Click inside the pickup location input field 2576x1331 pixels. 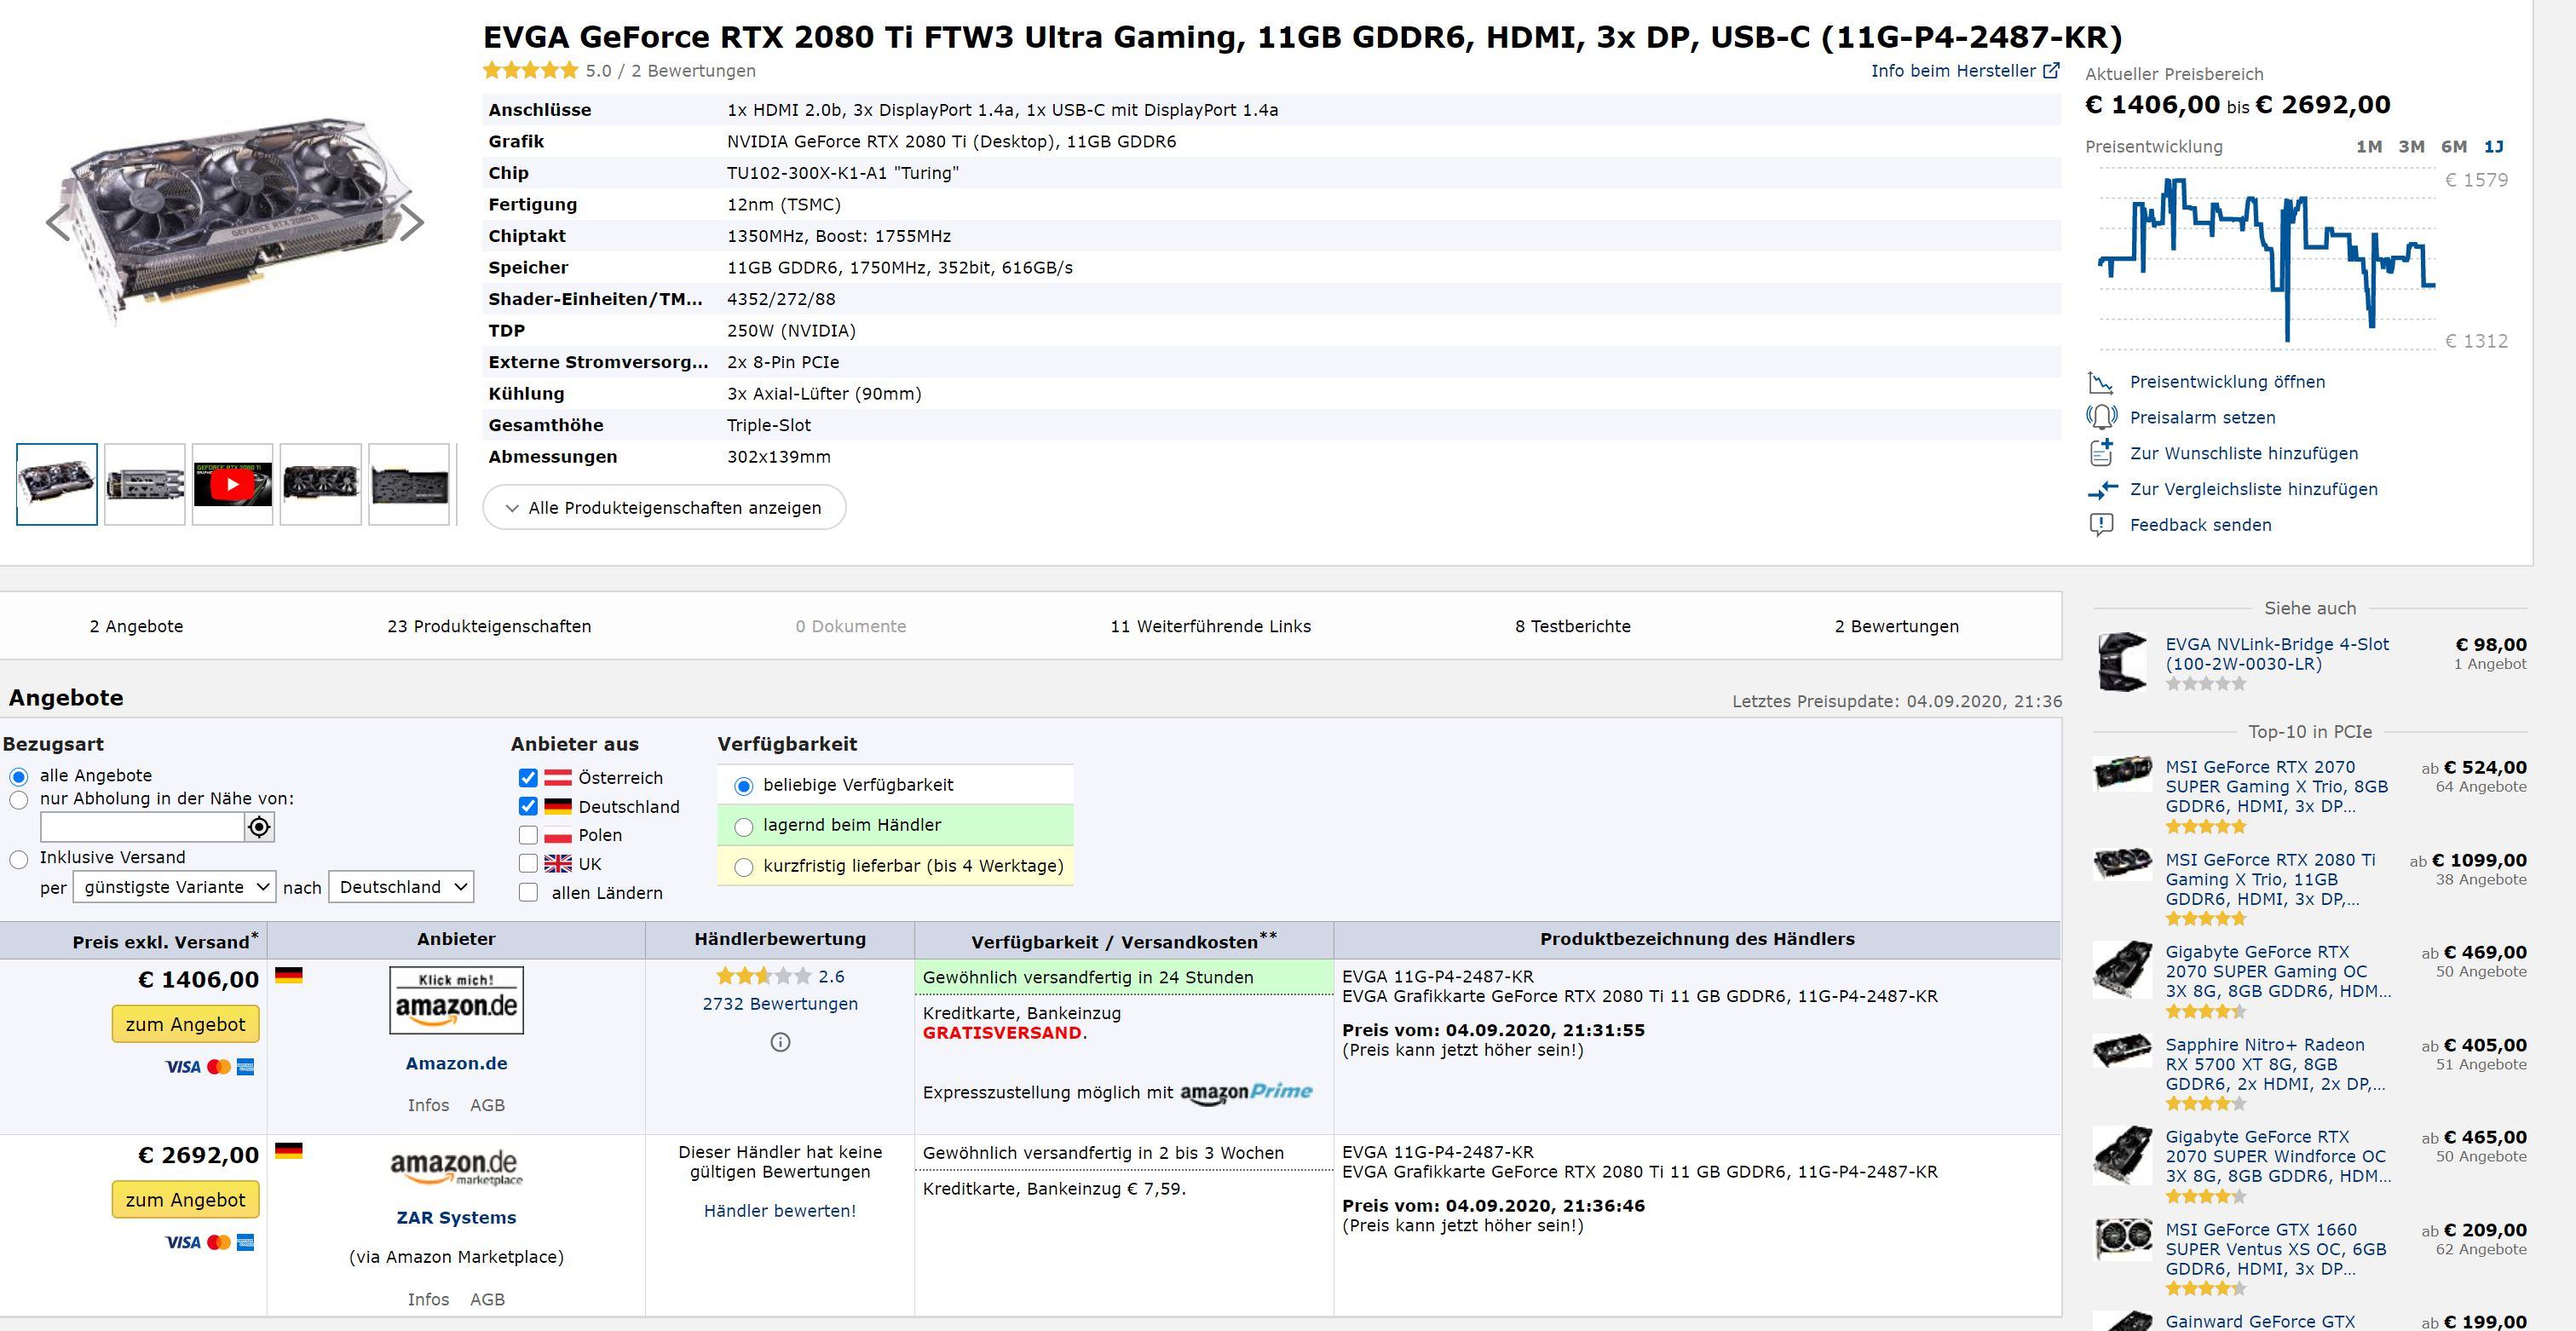pyautogui.click(x=142, y=827)
